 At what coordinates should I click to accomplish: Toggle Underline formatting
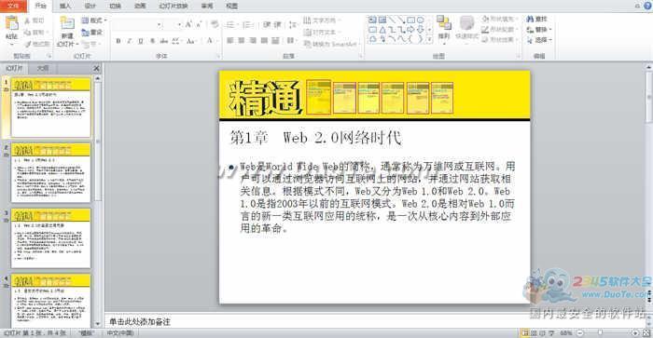141,41
